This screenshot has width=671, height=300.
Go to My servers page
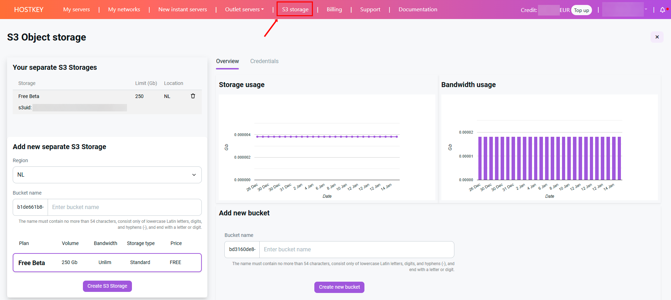[x=77, y=10]
